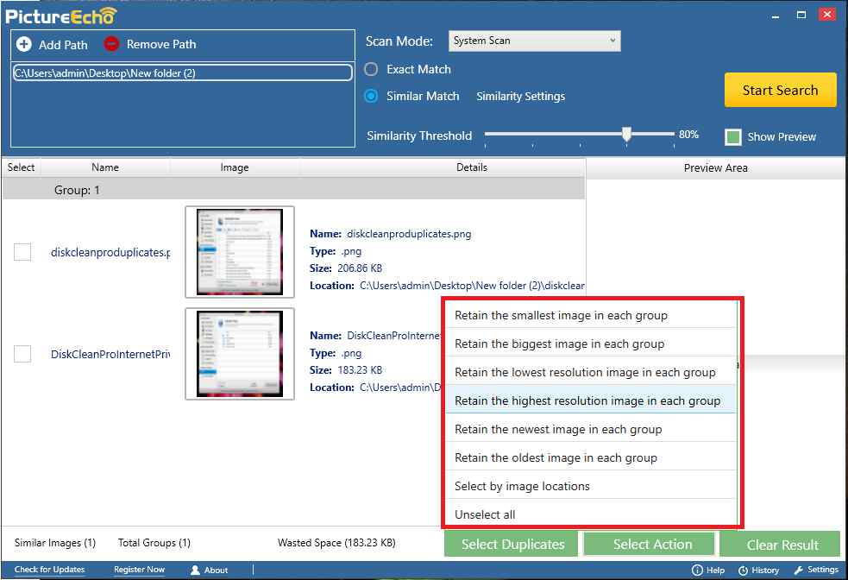This screenshot has height=580, width=848.
Task: Click Check for Updates link
Action: pyautogui.click(x=50, y=570)
